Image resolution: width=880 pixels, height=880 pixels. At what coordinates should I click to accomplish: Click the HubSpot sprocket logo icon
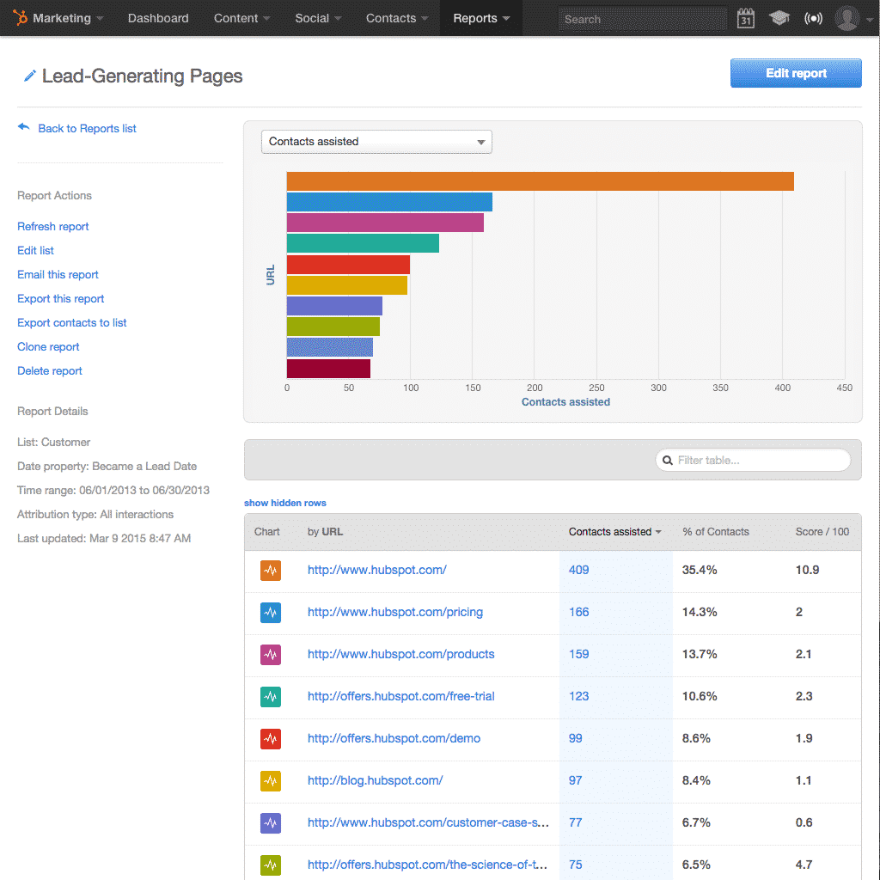point(20,18)
